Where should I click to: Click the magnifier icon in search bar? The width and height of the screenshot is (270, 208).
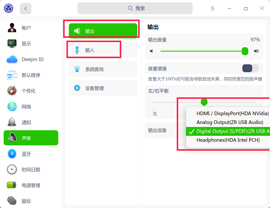point(130,8)
